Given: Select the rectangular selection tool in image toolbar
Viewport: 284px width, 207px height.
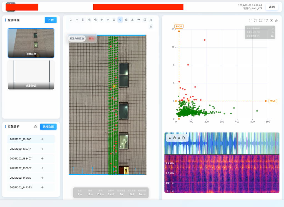Looking at the screenshot, I should click(x=71, y=20).
